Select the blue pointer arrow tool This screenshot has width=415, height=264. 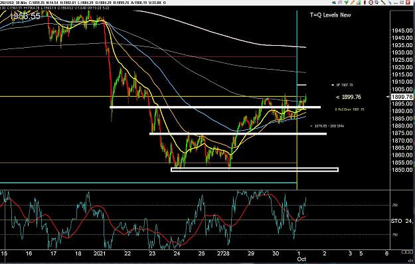(x=390, y=3)
